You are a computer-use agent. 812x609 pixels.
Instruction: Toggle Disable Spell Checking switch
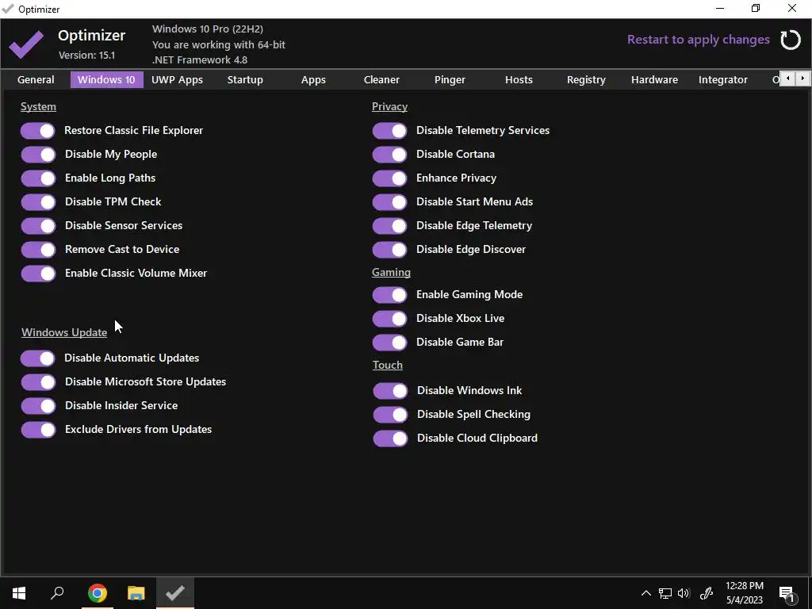click(x=390, y=414)
